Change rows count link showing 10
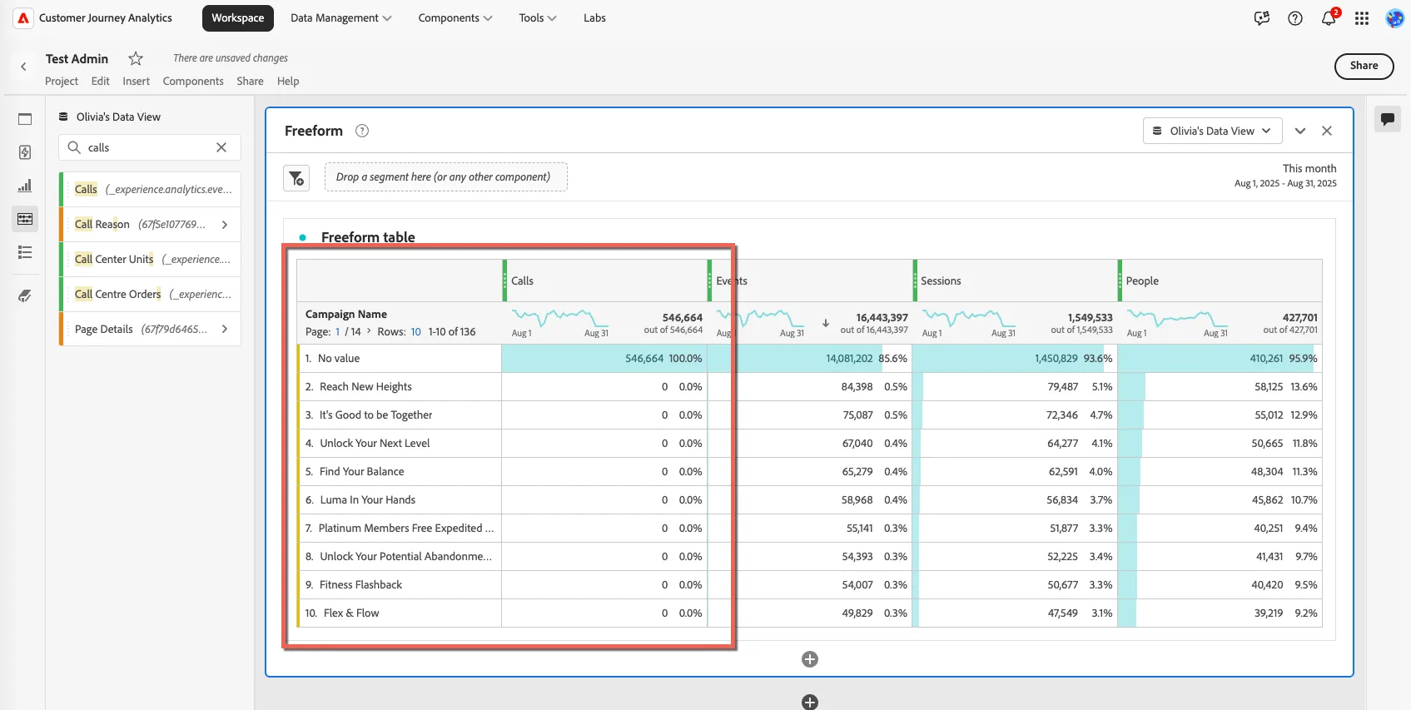This screenshot has width=1411, height=710. [415, 332]
